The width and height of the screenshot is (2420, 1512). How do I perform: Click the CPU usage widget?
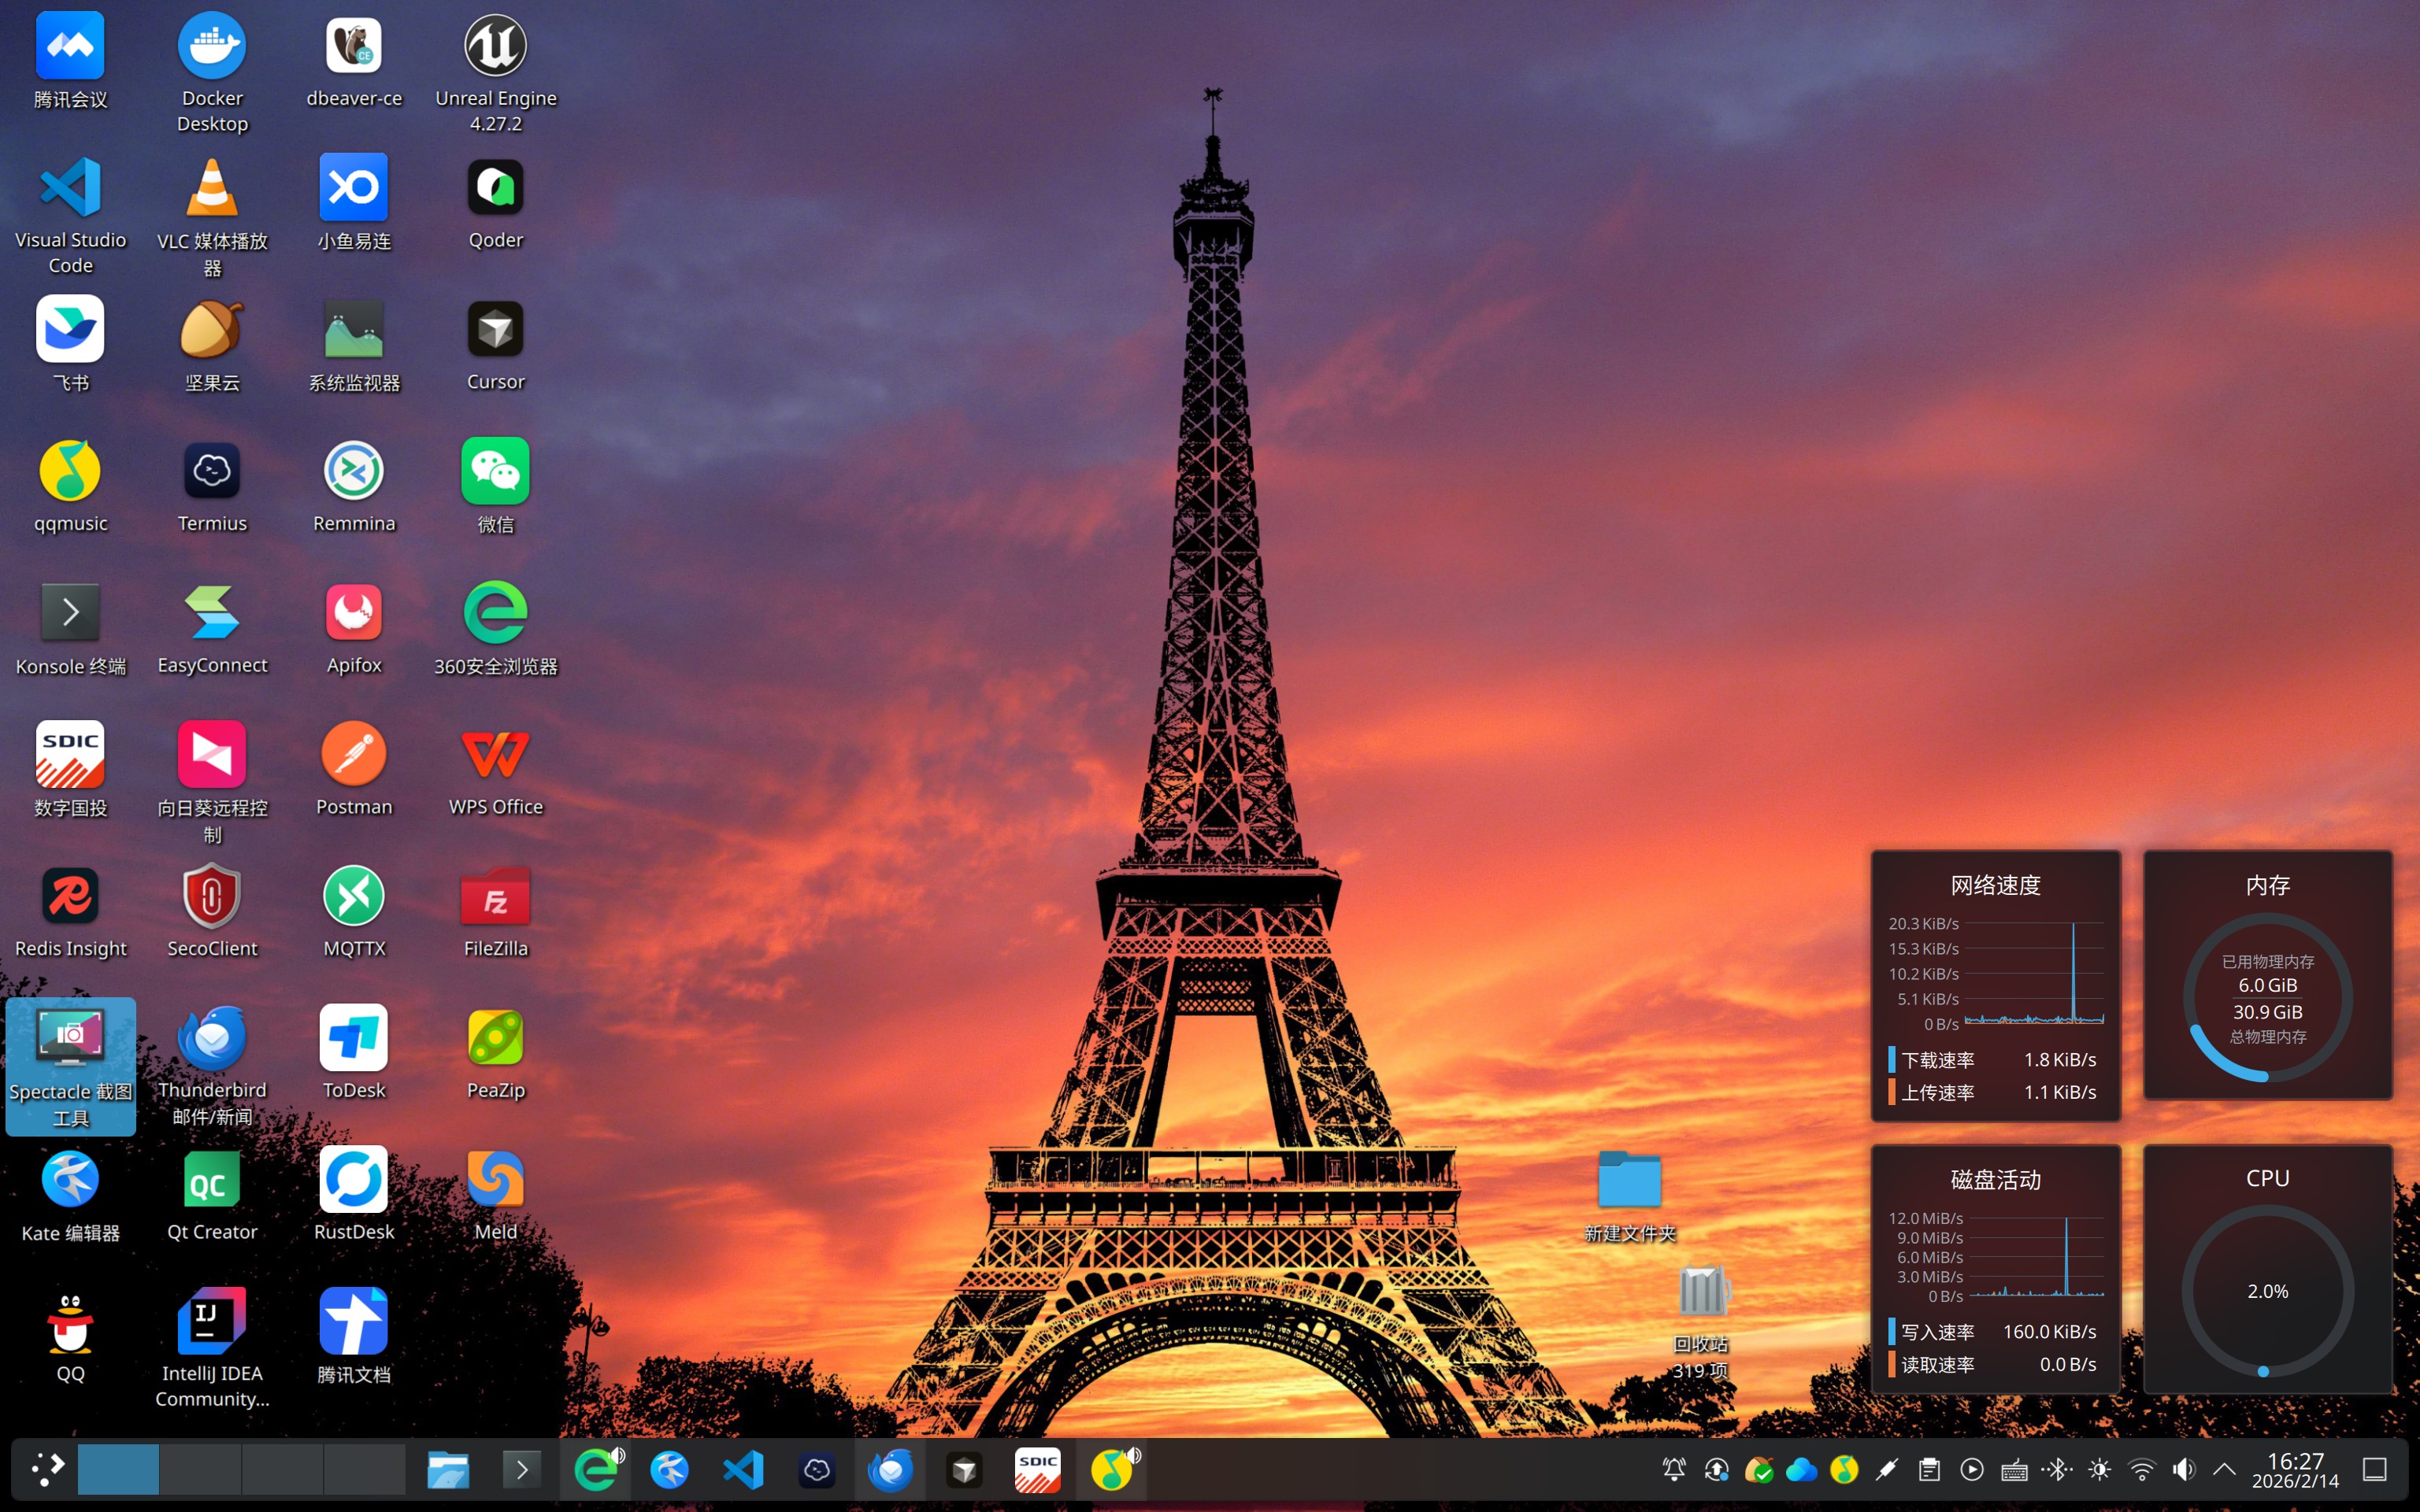click(2267, 1269)
